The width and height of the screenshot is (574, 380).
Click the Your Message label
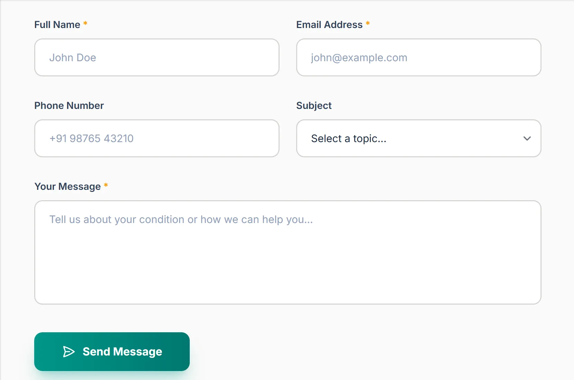[x=68, y=187]
